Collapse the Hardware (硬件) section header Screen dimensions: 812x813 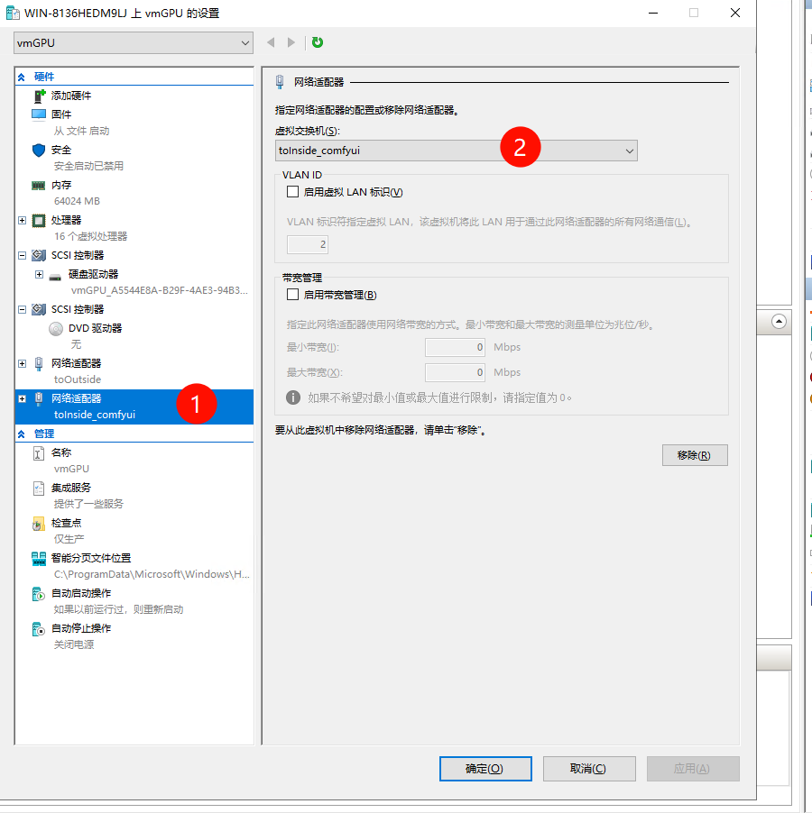pos(22,77)
